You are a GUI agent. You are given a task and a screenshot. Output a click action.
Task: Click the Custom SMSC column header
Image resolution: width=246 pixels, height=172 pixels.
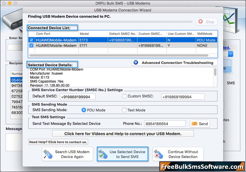[152, 34]
